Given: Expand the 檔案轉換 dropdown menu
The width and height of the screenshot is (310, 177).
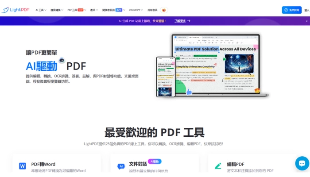Looking at the screenshot, I should pyautogui.click(x=58, y=10).
